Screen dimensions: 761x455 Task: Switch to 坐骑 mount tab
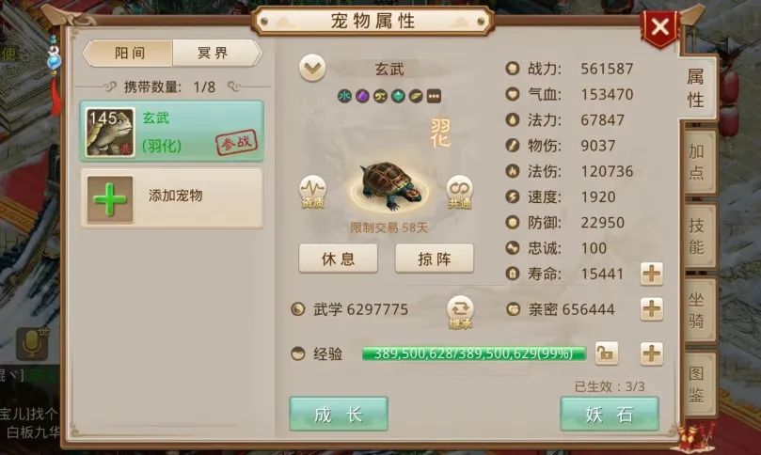(x=697, y=310)
